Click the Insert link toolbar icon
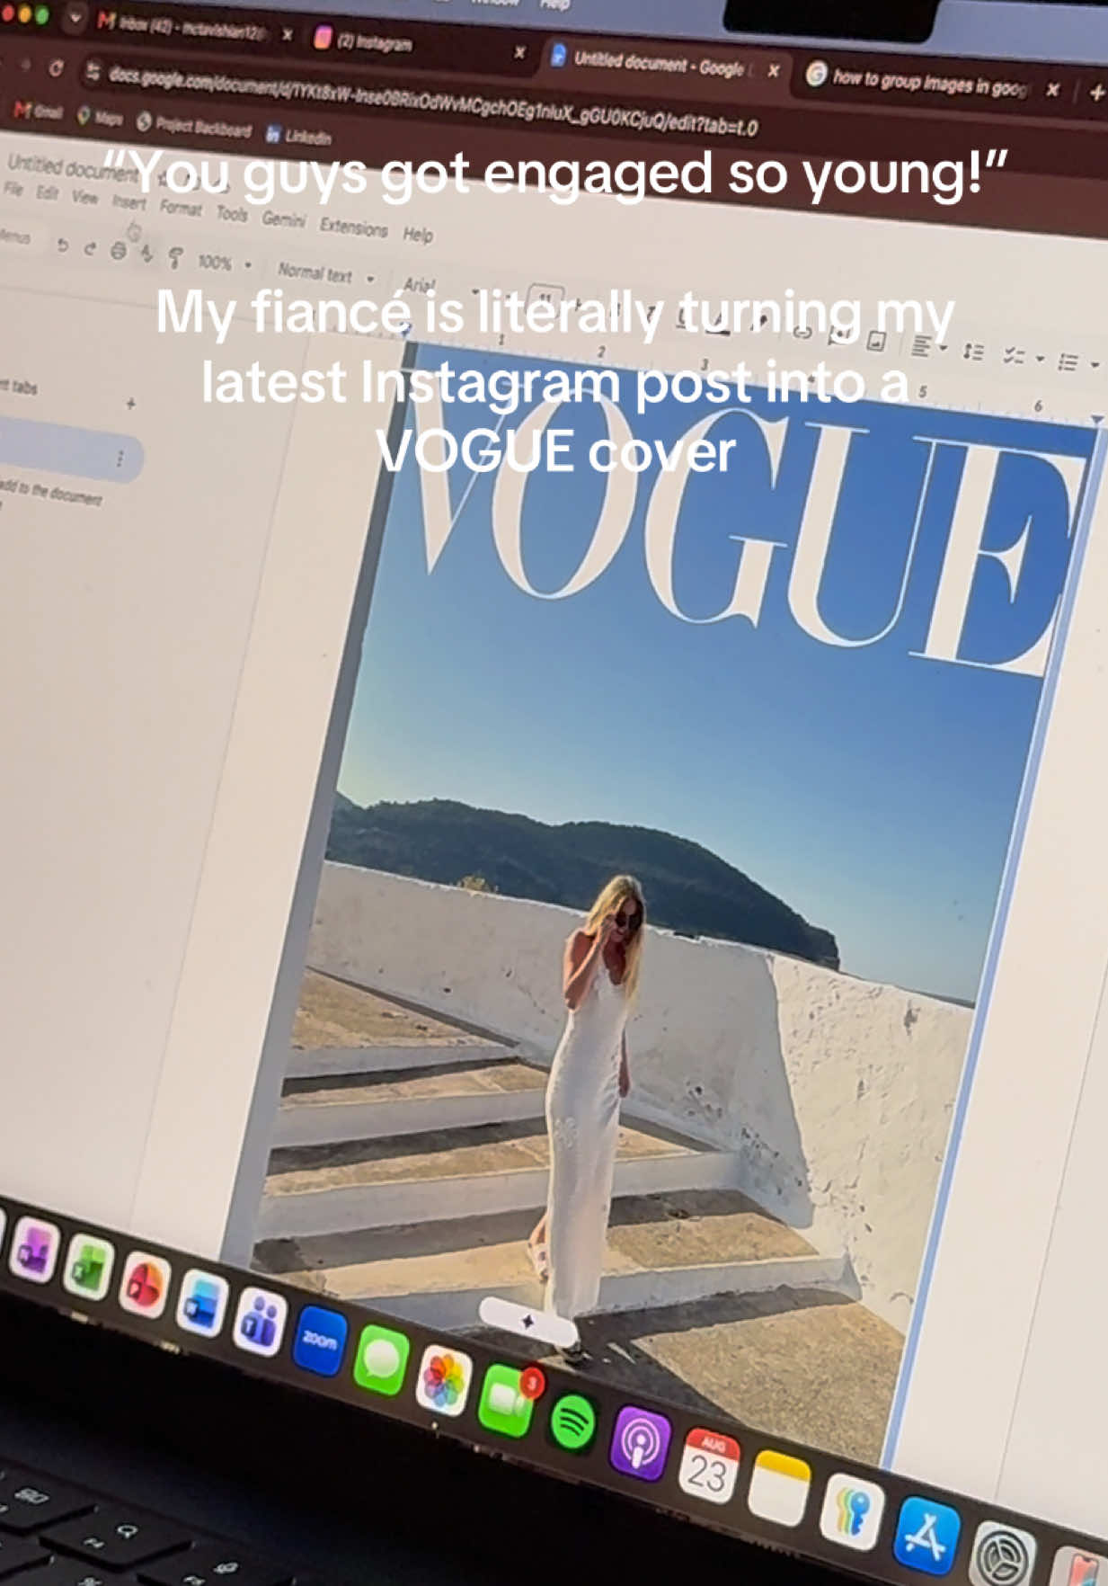The height and width of the screenshot is (1586, 1108). [803, 333]
